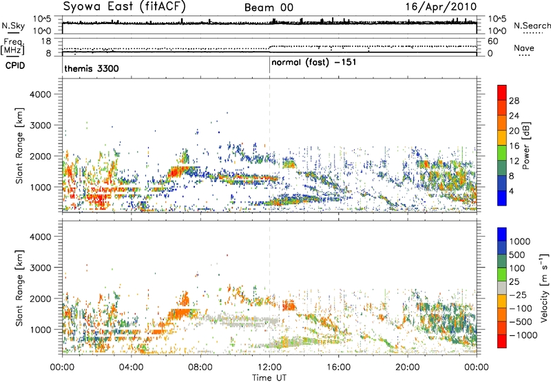Click the 'Nave' legend label
The width and height of the screenshot is (551, 382).
click(x=524, y=48)
